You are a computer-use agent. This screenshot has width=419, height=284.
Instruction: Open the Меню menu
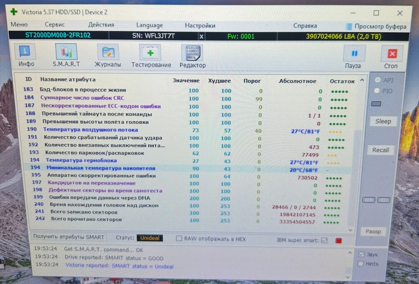(x=19, y=25)
